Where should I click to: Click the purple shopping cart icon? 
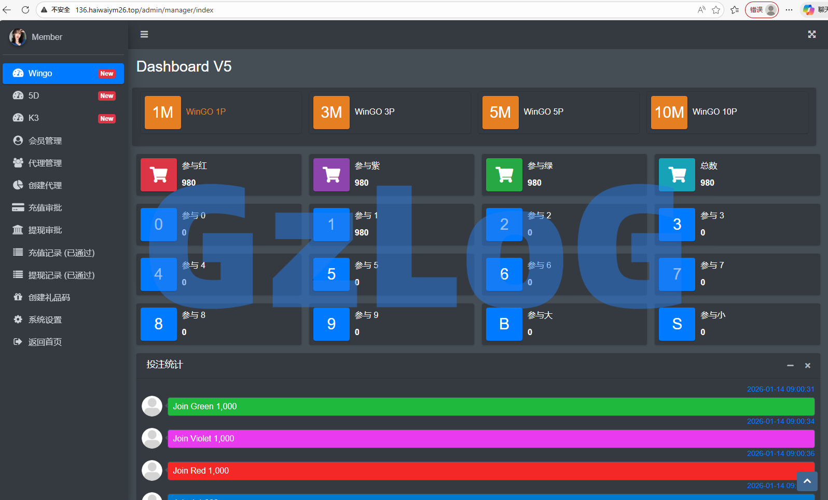click(x=332, y=175)
